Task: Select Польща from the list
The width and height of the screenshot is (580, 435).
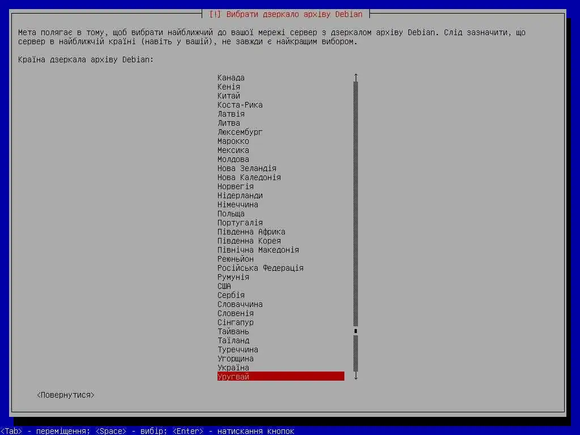Action: click(x=231, y=214)
